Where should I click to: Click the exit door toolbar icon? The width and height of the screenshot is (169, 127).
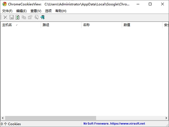pyautogui.click(x=43, y=17)
